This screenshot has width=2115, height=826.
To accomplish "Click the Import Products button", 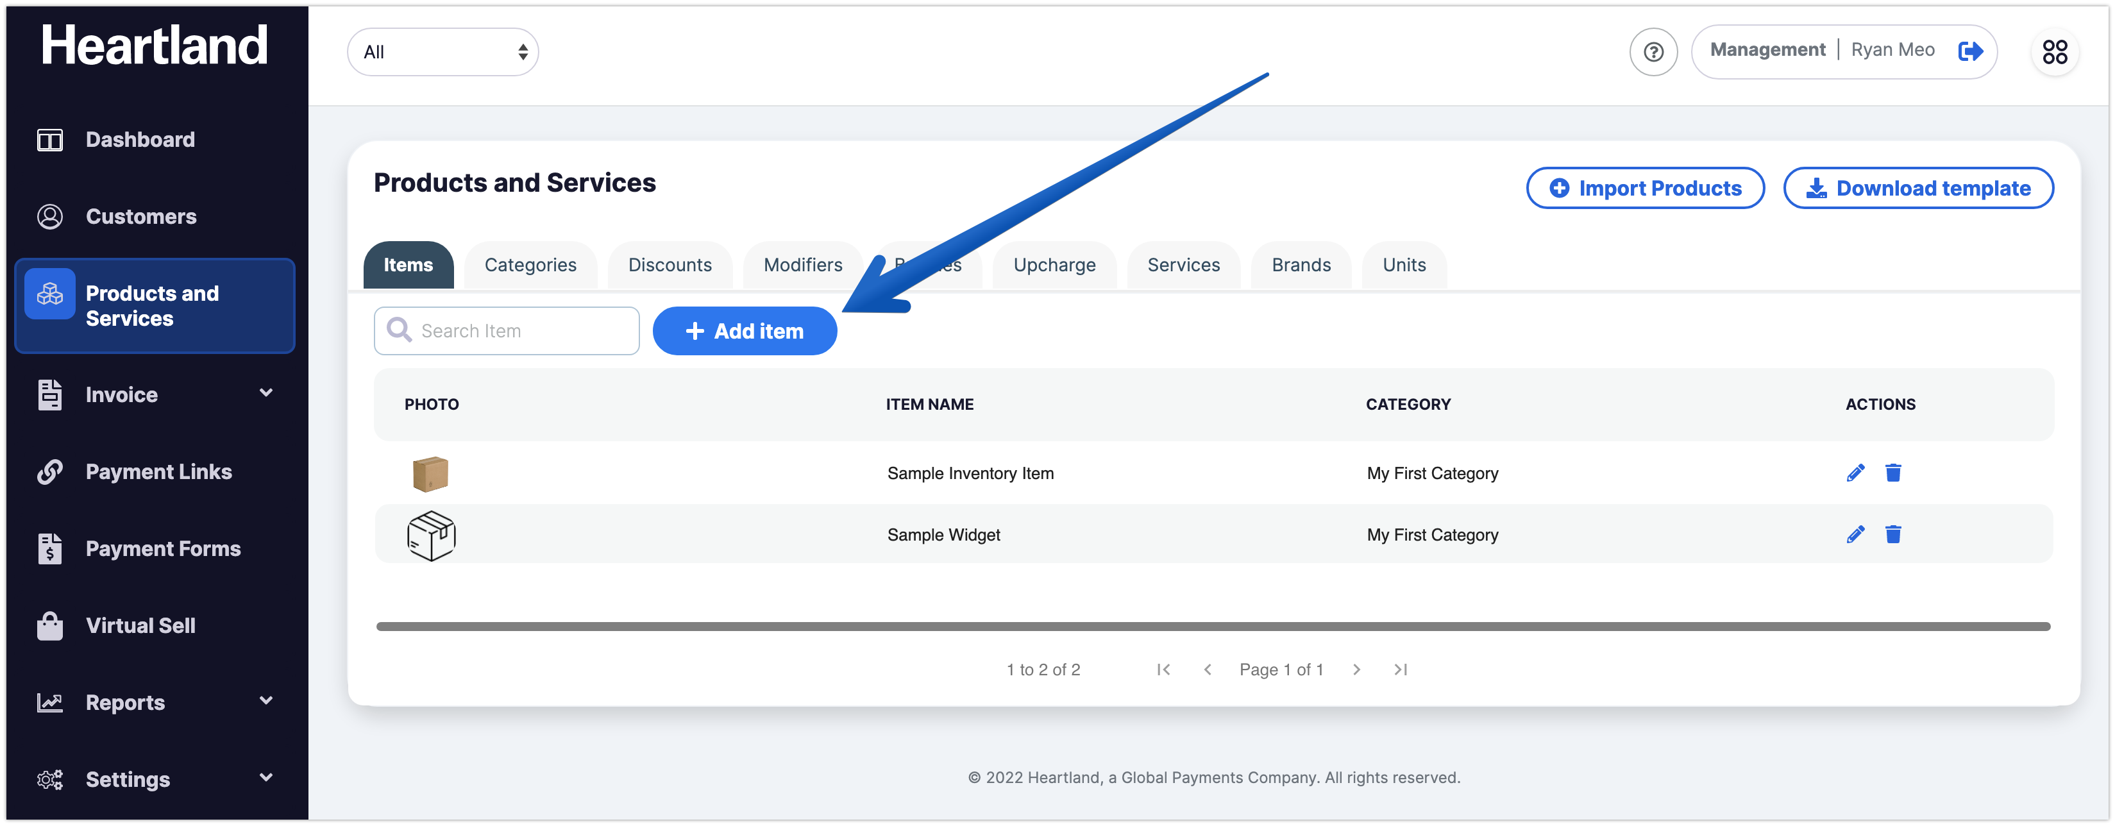I will click(1646, 188).
